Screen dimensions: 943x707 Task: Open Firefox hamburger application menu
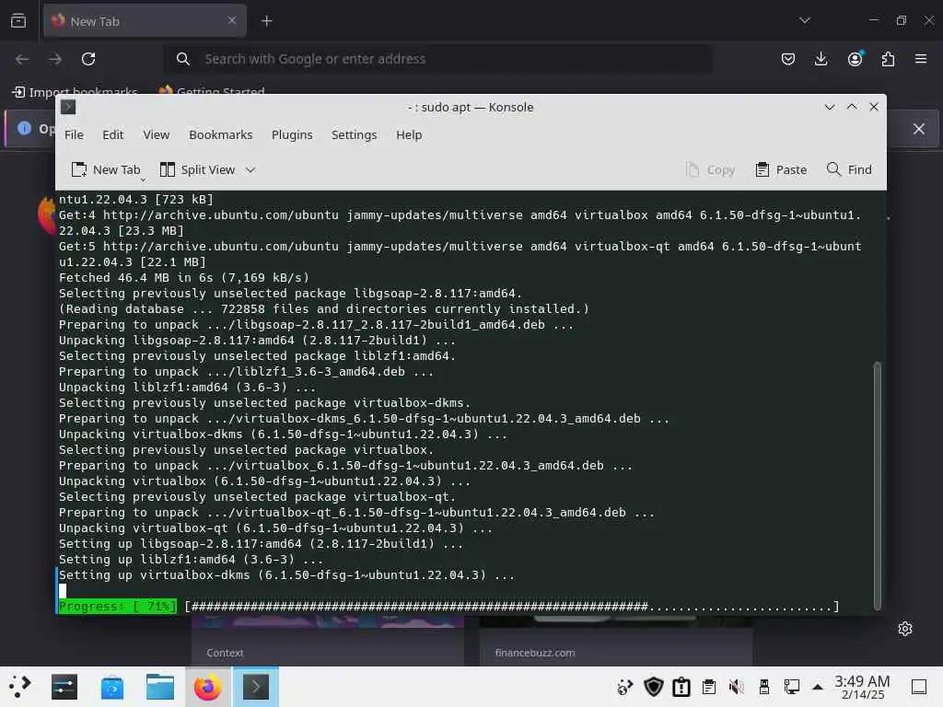point(921,59)
